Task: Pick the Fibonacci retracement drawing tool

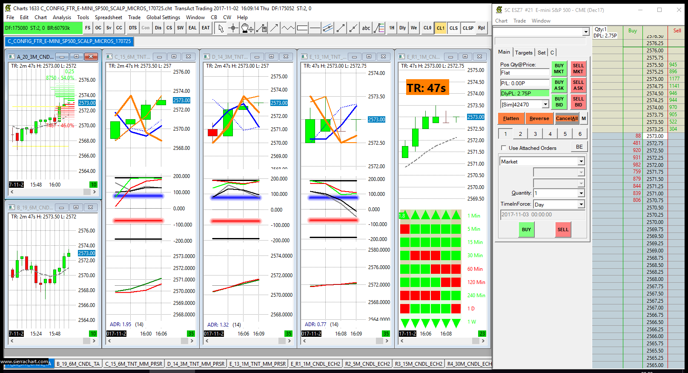Action: [x=379, y=28]
